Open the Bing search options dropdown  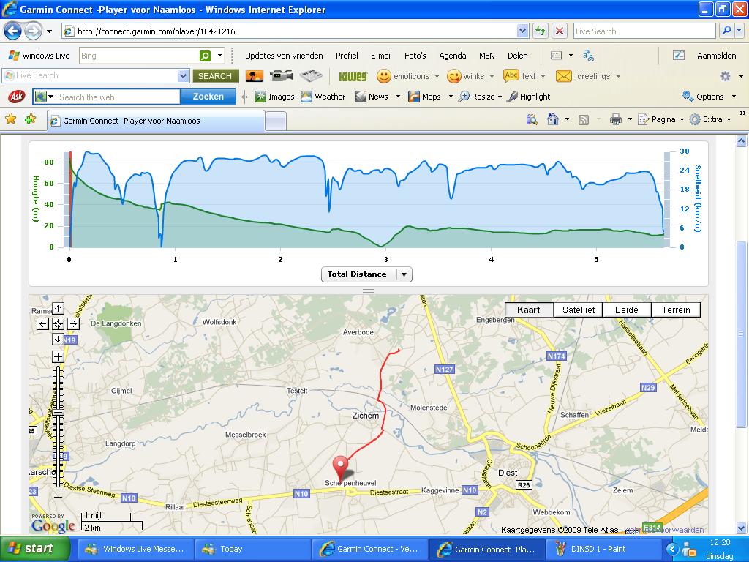coord(219,56)
